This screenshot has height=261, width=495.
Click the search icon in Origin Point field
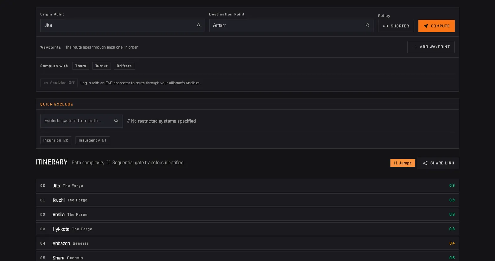199,25
